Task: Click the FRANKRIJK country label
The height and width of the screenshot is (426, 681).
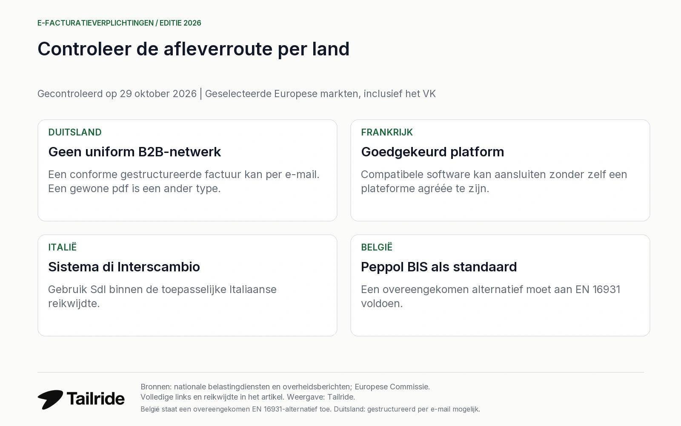Action: pyautogui.click(x=387, y=132)
